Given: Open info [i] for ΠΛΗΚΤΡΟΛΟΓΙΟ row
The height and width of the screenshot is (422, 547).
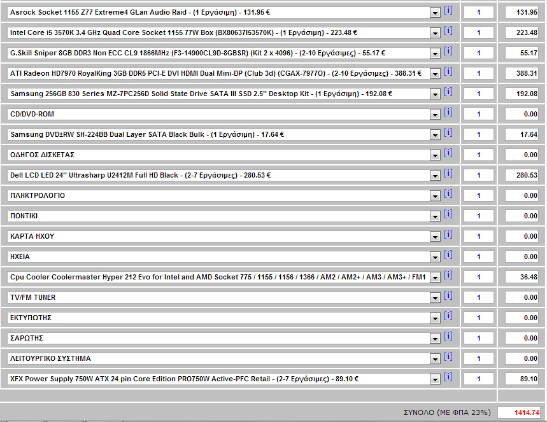Looking at the screenshot, I should (x=448, y=194).
